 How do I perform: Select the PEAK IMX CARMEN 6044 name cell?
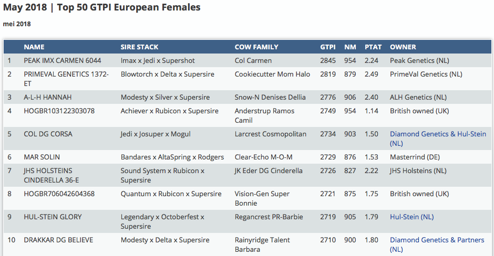pos(63,61)
